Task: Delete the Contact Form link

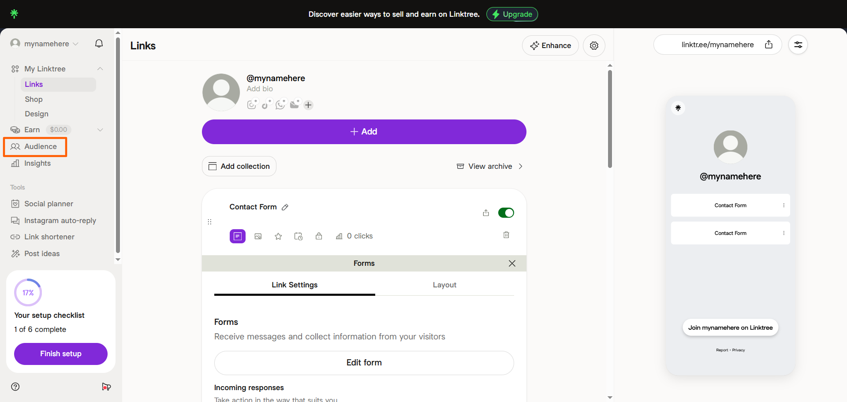Action: [506, 235]
